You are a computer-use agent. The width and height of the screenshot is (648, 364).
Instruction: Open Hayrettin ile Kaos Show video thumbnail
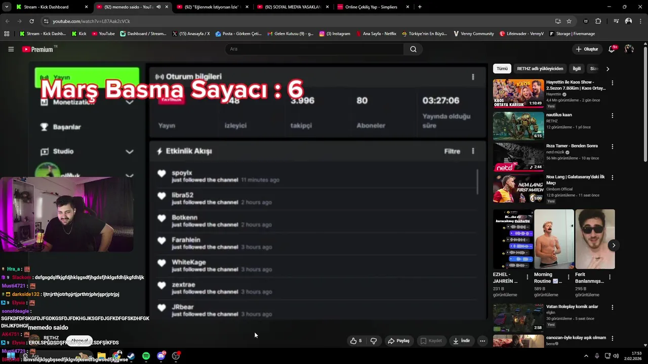518,94
